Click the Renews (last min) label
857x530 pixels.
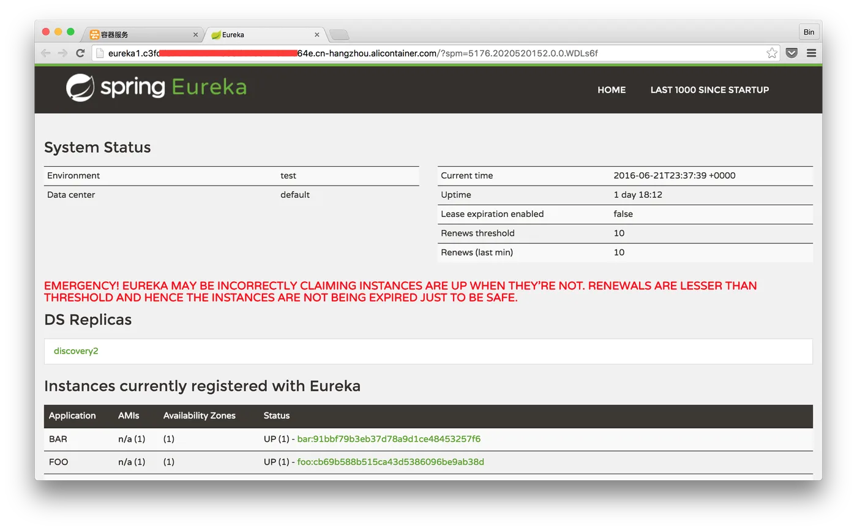point(477,252)
